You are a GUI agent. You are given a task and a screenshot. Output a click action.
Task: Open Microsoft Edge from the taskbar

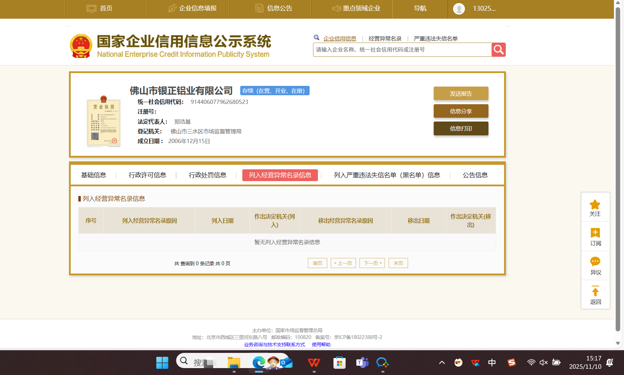pos(259,363)
